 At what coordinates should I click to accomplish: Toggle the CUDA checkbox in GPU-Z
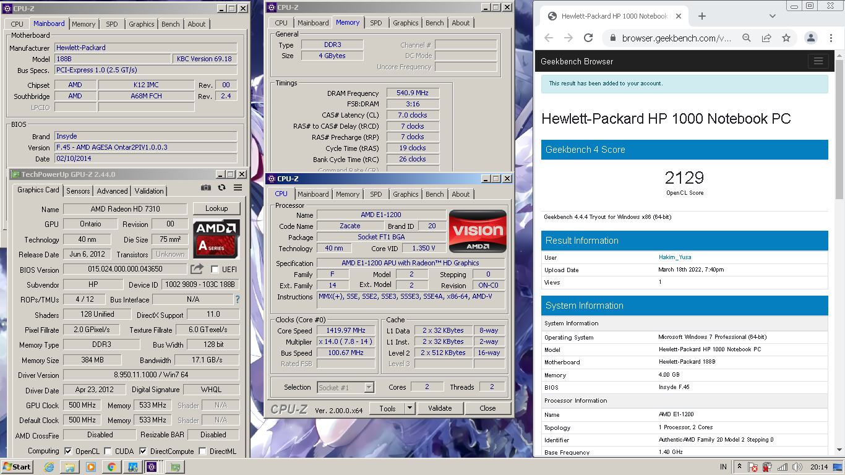click(108, 451)
